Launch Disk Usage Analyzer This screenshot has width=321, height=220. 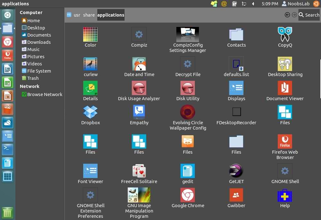point(139,88)
